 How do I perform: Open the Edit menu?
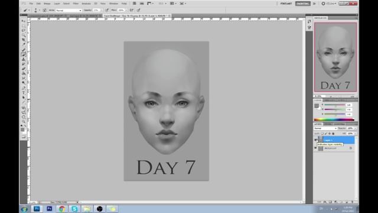[x=38, y=4]
